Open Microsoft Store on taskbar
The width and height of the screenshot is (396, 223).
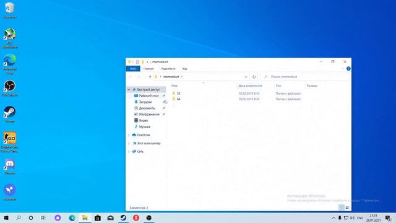(x=98, y=217)
